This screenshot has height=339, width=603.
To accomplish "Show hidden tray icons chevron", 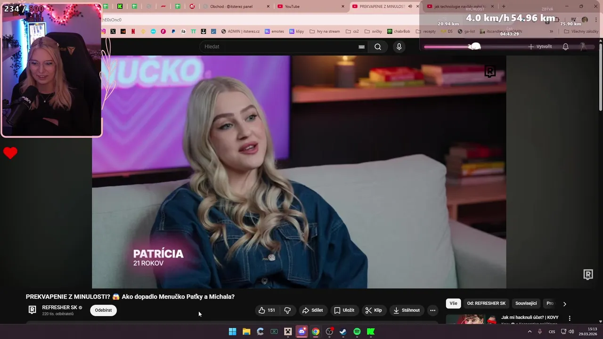I will [x=530, y=331].
